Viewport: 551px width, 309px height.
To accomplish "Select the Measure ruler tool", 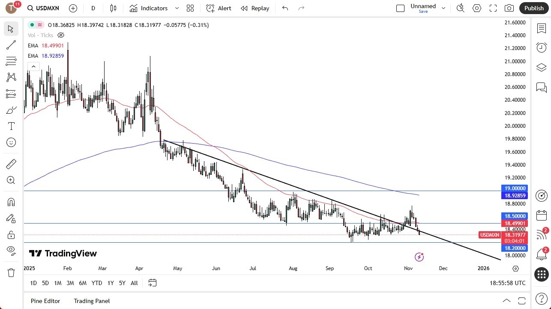I will pyautogui.click(x=11, y=164).
